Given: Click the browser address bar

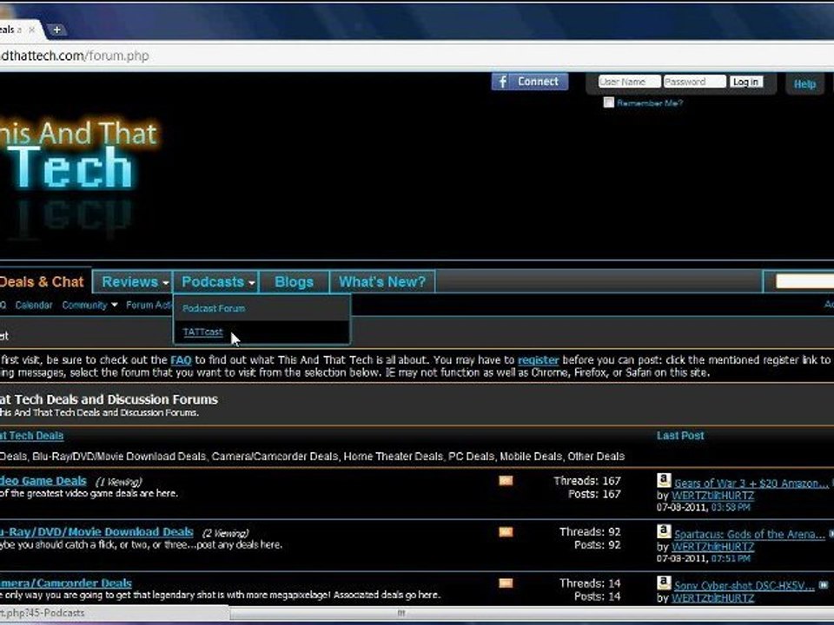Looking at the screenshot, I should point(417,56).
